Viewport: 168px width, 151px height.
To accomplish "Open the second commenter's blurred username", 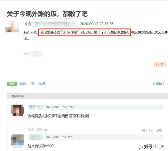I will 36,137.
